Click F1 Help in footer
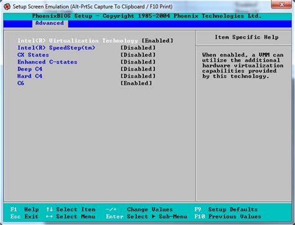The height and width of the screenshot is (225, 295). [x=25, y=209]
